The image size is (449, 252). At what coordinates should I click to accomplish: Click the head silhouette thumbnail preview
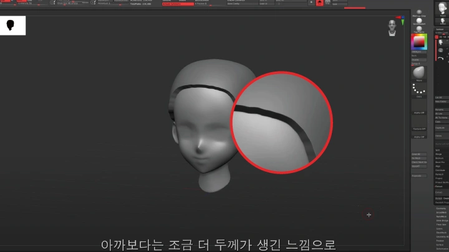tap(12, 26)
